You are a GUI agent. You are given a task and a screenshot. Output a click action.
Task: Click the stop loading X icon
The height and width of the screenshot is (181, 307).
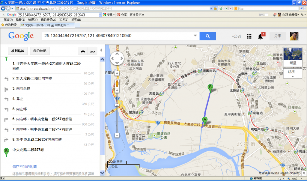(x=231, y=8)
